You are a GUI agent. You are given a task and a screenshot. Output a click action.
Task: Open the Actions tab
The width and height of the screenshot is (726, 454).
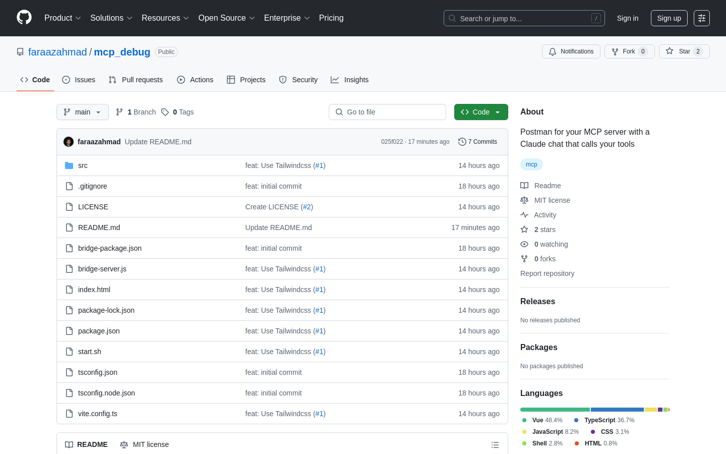pos(195,80)
